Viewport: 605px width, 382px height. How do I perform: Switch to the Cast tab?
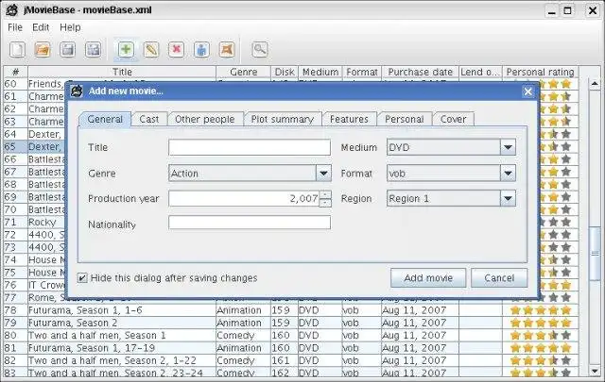[x=148, y=119]
